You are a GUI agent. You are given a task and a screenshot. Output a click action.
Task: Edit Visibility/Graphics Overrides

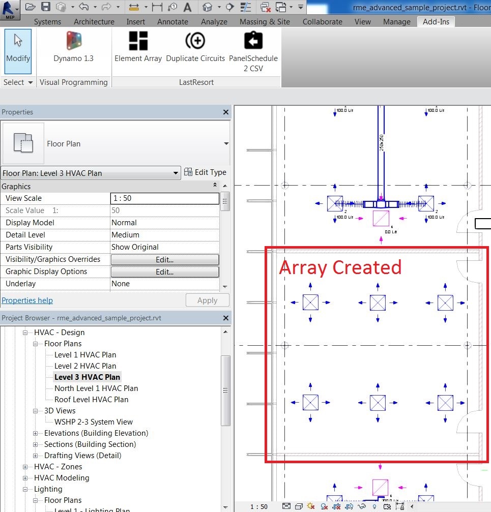164,259
